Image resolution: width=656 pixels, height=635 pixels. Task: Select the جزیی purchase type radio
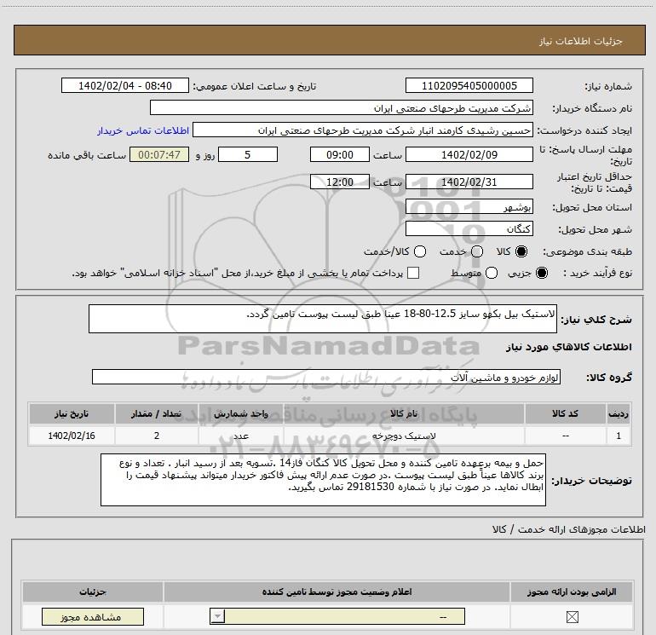(542, 273)
